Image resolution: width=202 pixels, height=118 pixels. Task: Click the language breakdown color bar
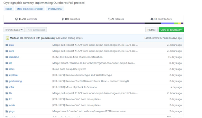tap(94, 23)
